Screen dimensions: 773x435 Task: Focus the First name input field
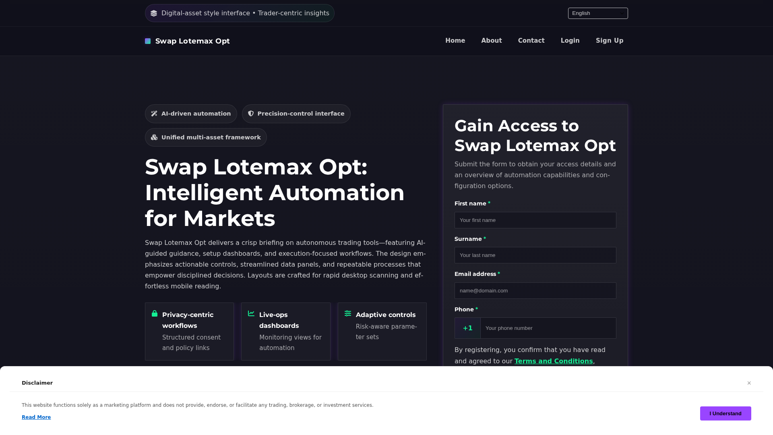[x=535, y=220]
